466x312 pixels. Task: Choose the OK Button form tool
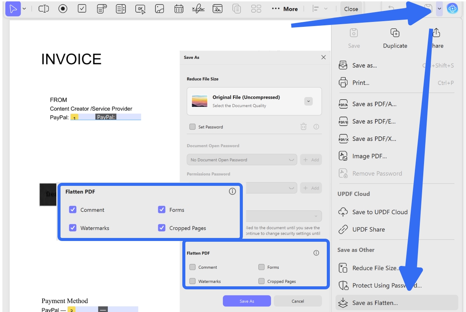pyautogui.click(x=140, y=9)
